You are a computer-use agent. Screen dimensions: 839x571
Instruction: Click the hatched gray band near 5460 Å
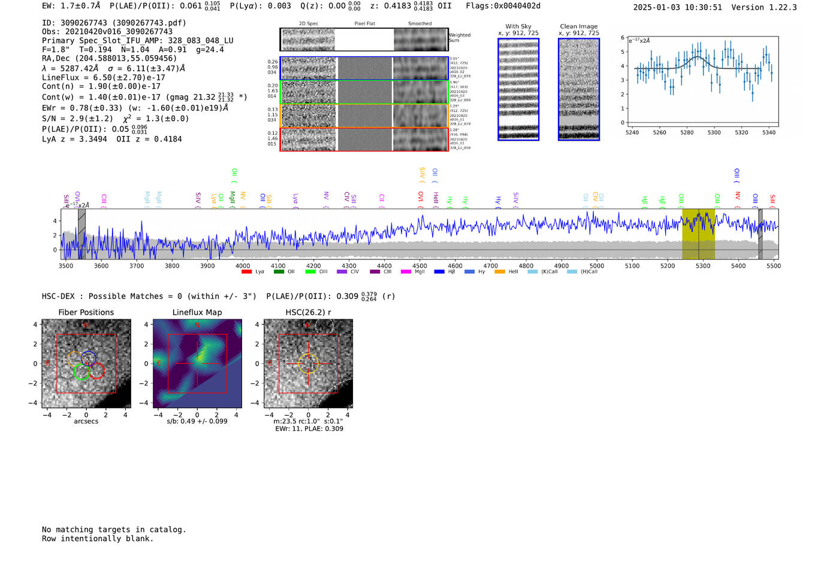(760, 234)
